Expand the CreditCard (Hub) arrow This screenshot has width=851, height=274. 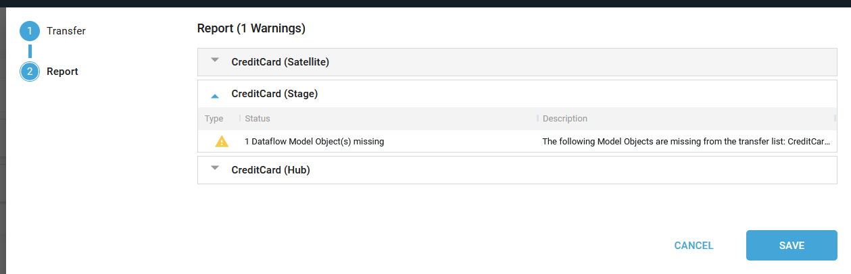[215, 168]
